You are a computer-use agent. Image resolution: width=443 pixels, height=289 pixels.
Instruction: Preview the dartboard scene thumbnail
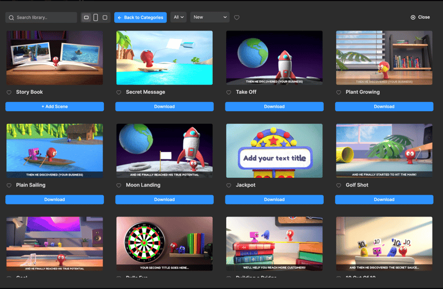(164, 244)
